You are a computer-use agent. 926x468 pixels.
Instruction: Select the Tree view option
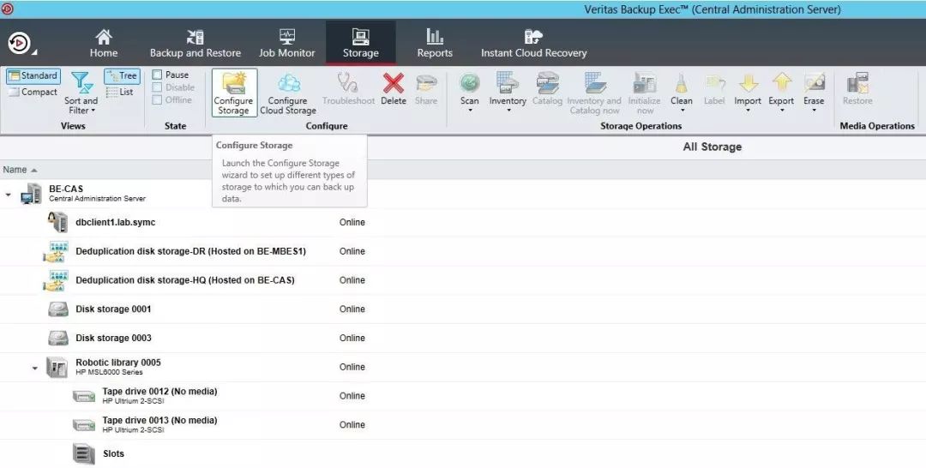[123, 75]
